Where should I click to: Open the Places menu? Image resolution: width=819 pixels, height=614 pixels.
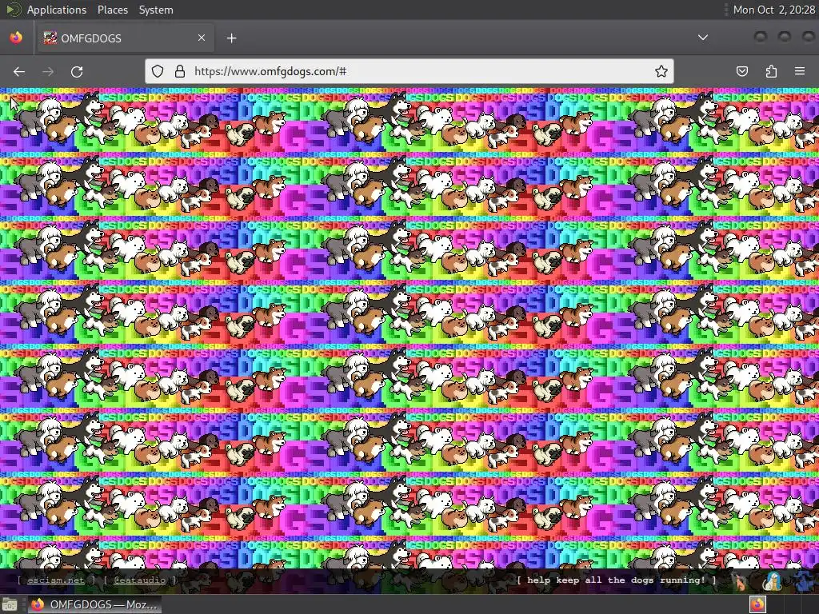pyautogui.click(x=113, y=10)
